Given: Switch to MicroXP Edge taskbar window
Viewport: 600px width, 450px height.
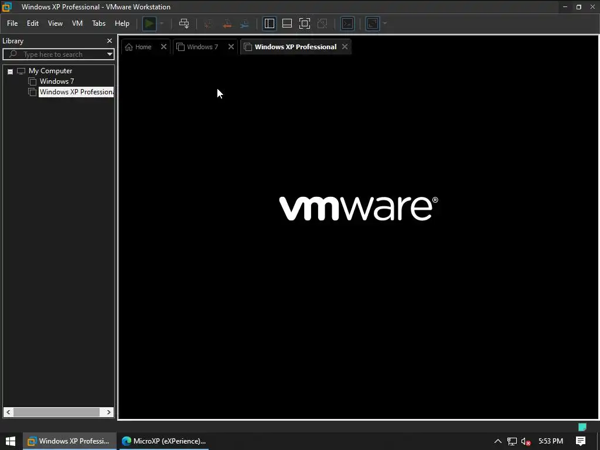Looking at the screenshot, I should click(163, 441).
